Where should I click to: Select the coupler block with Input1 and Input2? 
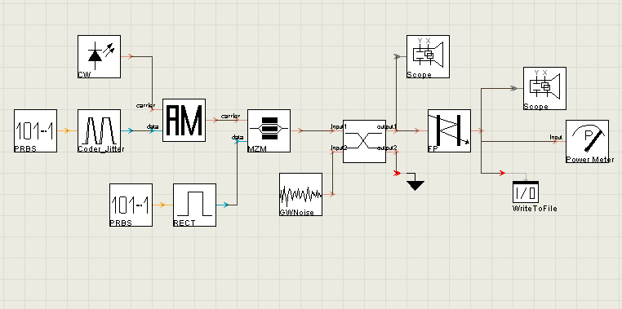point(364,141)
